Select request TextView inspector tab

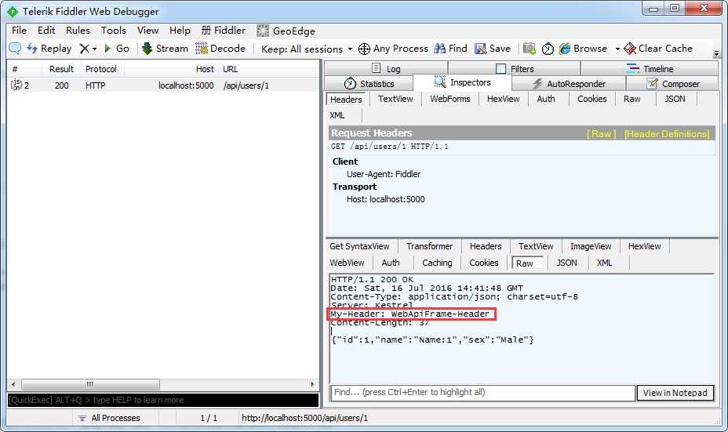click(x=395, y=99)
